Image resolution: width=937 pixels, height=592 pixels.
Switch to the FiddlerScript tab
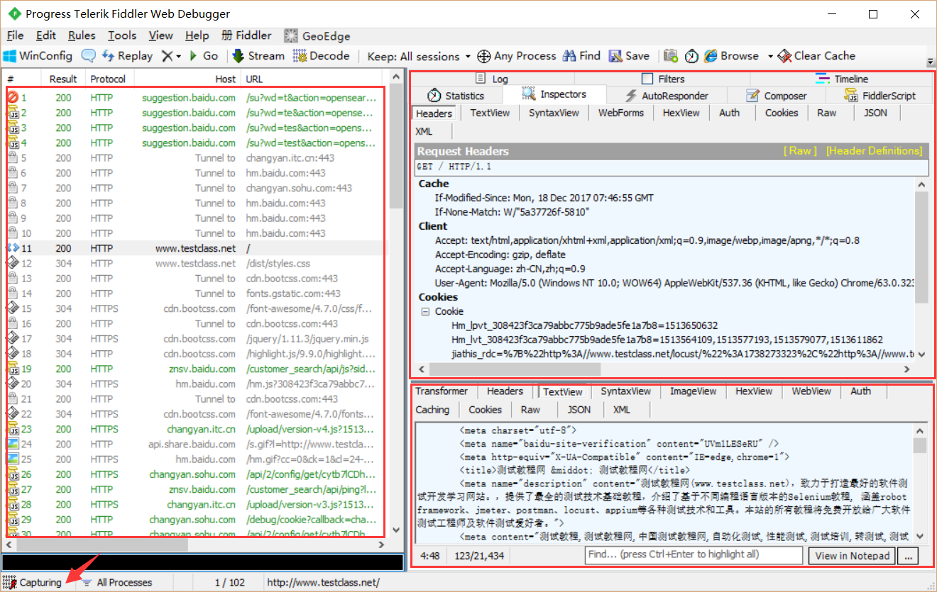880,96
